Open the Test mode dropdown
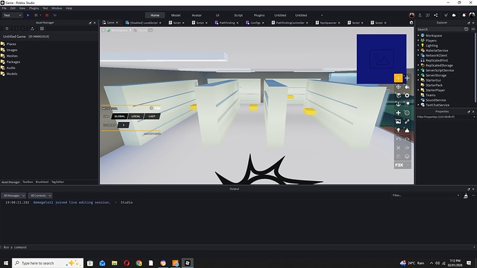Screen dimensions: 477x268 pos(12,15)
